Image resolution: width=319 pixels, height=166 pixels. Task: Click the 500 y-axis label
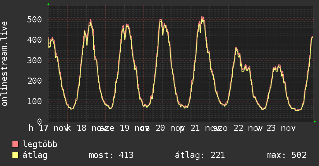tap(34, 19)
